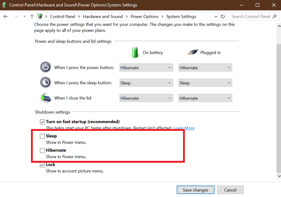The width and height of the screenshot is (281, 197).
Task: Click the search magnifier icon
Action: tap(275, 17)
